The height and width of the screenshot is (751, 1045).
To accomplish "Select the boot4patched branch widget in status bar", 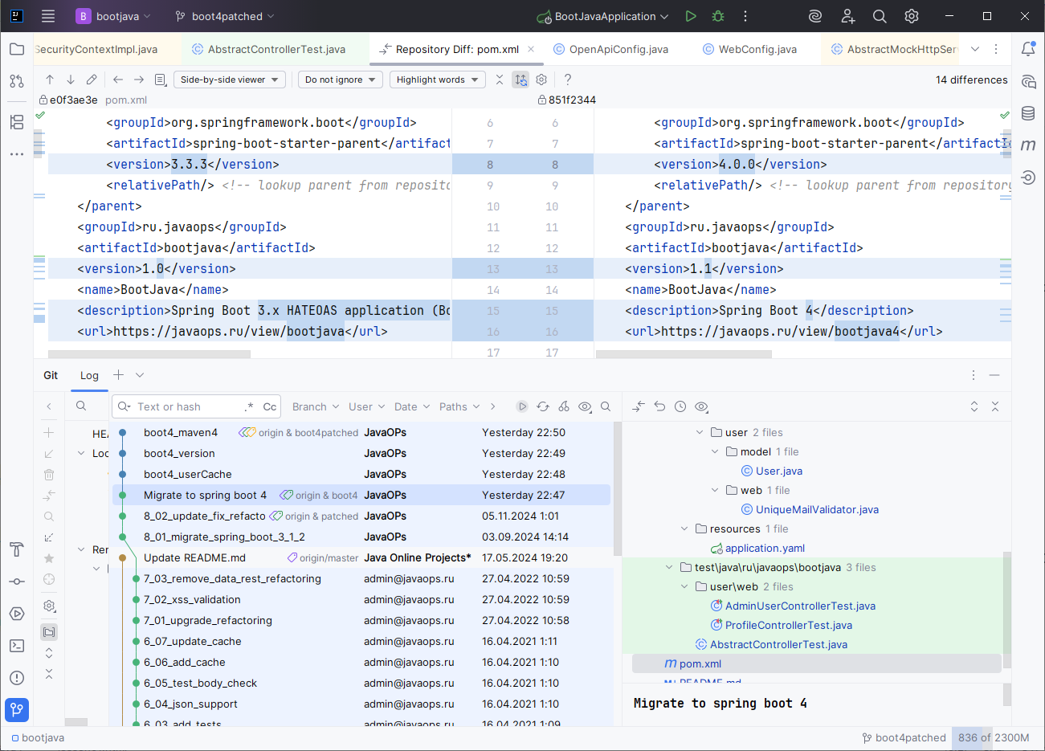I will (x=904, y=737).
